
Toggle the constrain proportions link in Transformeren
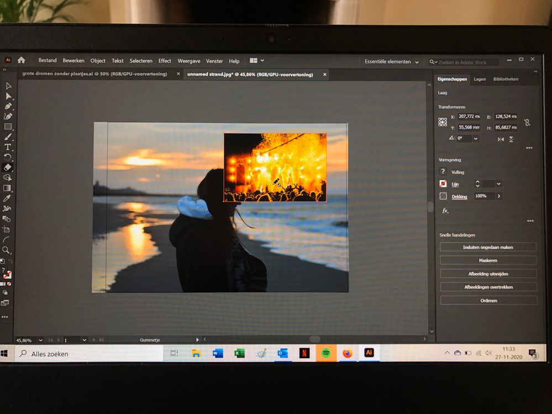[x=528, y=123]
